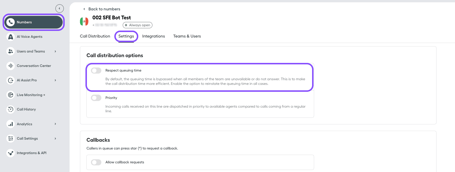Enable the Respect queuing time toggle
Image resolution: width=455 pixels, height=172 pixels.
[x=96, y=71]
